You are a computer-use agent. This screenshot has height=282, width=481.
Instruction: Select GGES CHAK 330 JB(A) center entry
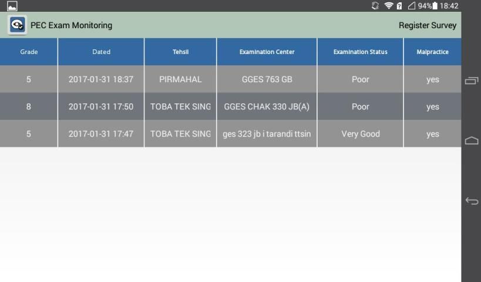click(267, 106)
